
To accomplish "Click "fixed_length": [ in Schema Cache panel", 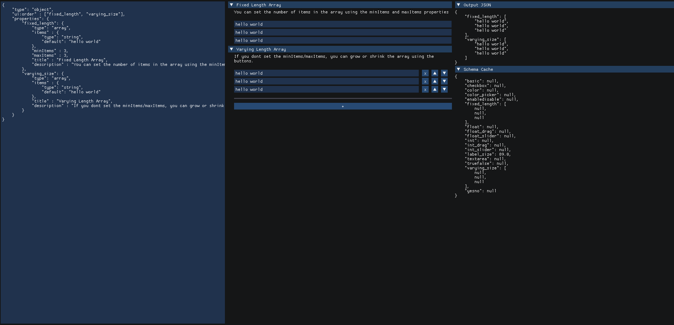I will click(x=485, y=104).
